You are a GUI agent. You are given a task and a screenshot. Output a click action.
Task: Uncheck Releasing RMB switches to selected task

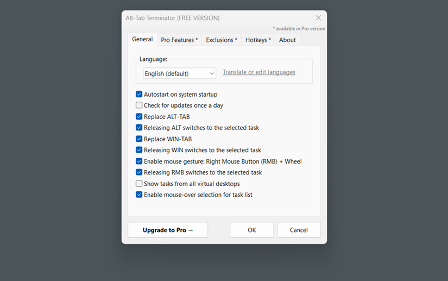(x=139, y=172)
